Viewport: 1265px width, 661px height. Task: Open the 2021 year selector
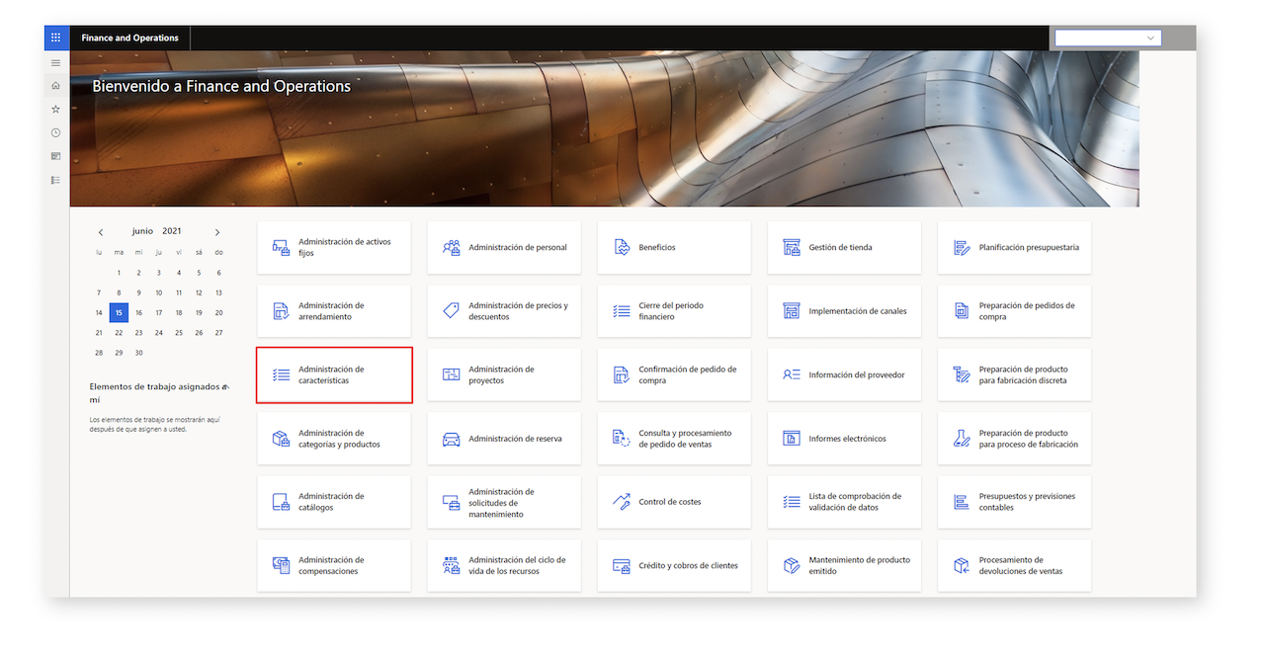point(172,231)
